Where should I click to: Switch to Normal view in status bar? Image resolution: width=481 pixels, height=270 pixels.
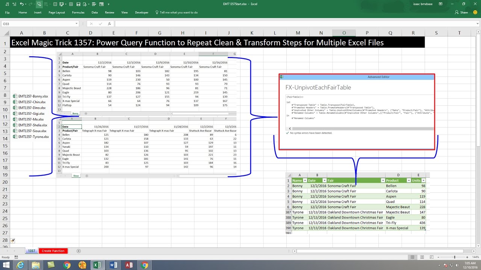tap(412, 257)
